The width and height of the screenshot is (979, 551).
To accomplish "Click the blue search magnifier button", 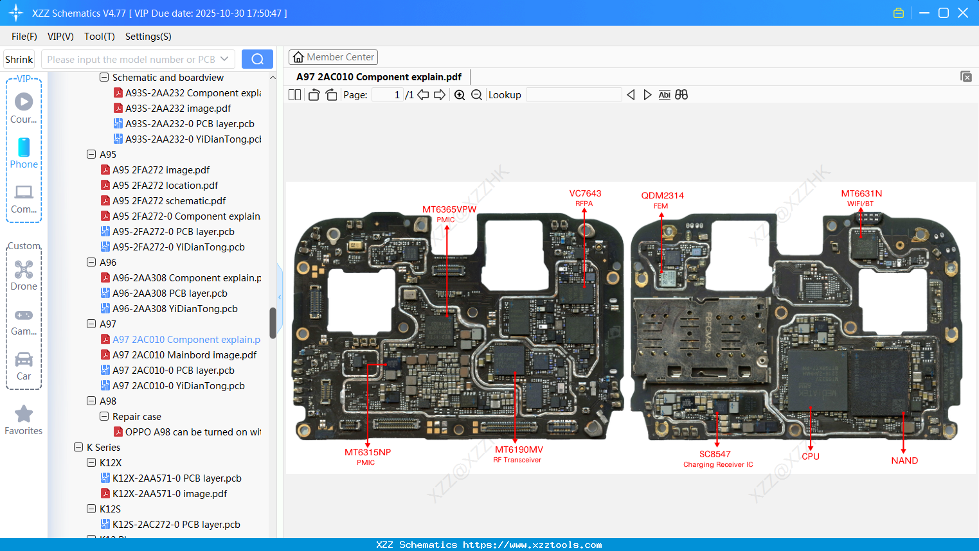I will (257, 58).
